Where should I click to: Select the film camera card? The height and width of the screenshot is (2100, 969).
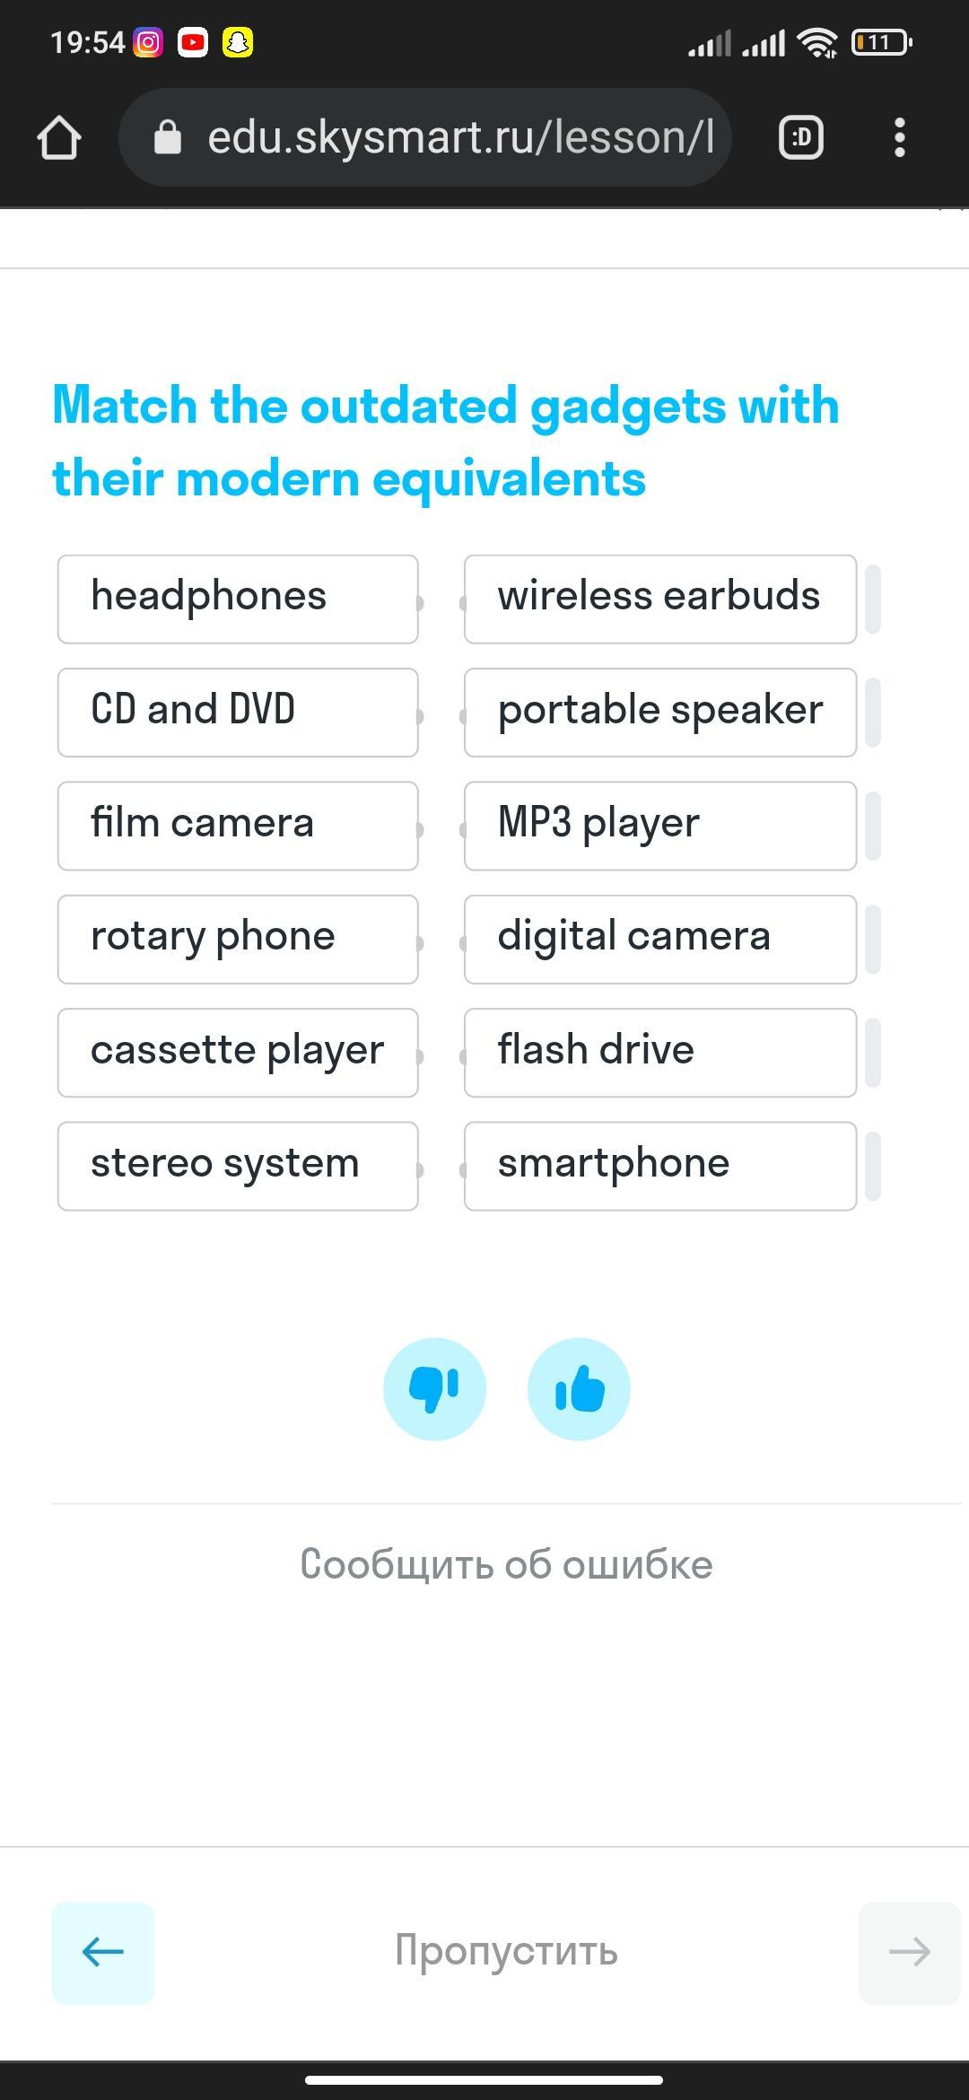[x=238, y=826]
